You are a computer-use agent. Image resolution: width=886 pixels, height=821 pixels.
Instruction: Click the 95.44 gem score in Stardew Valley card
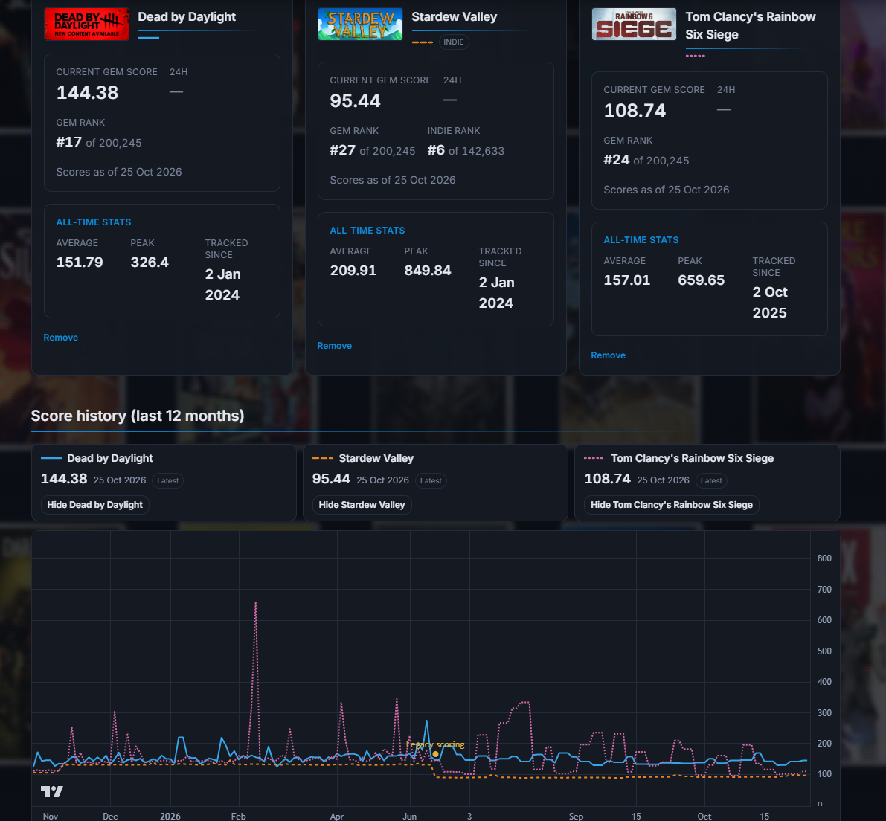[355, 101]
